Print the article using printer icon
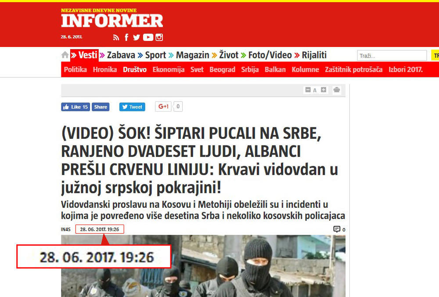This screenshot has height=297, width=439. click(x=337, y=90)
